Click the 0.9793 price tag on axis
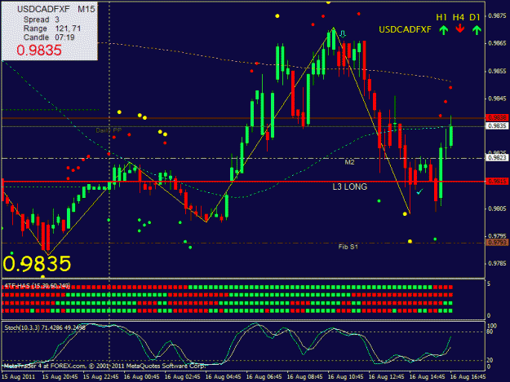The image size is (510, 382). [x=497, y=243]
